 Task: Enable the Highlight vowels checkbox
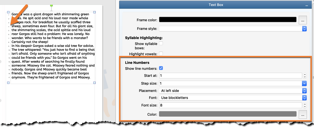(x=161, y=54)
